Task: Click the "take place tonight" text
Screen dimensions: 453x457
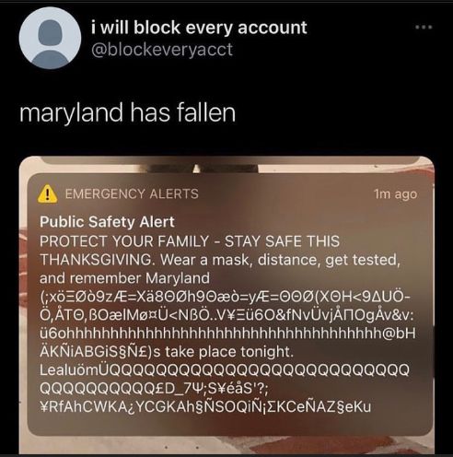Action: 229,352
